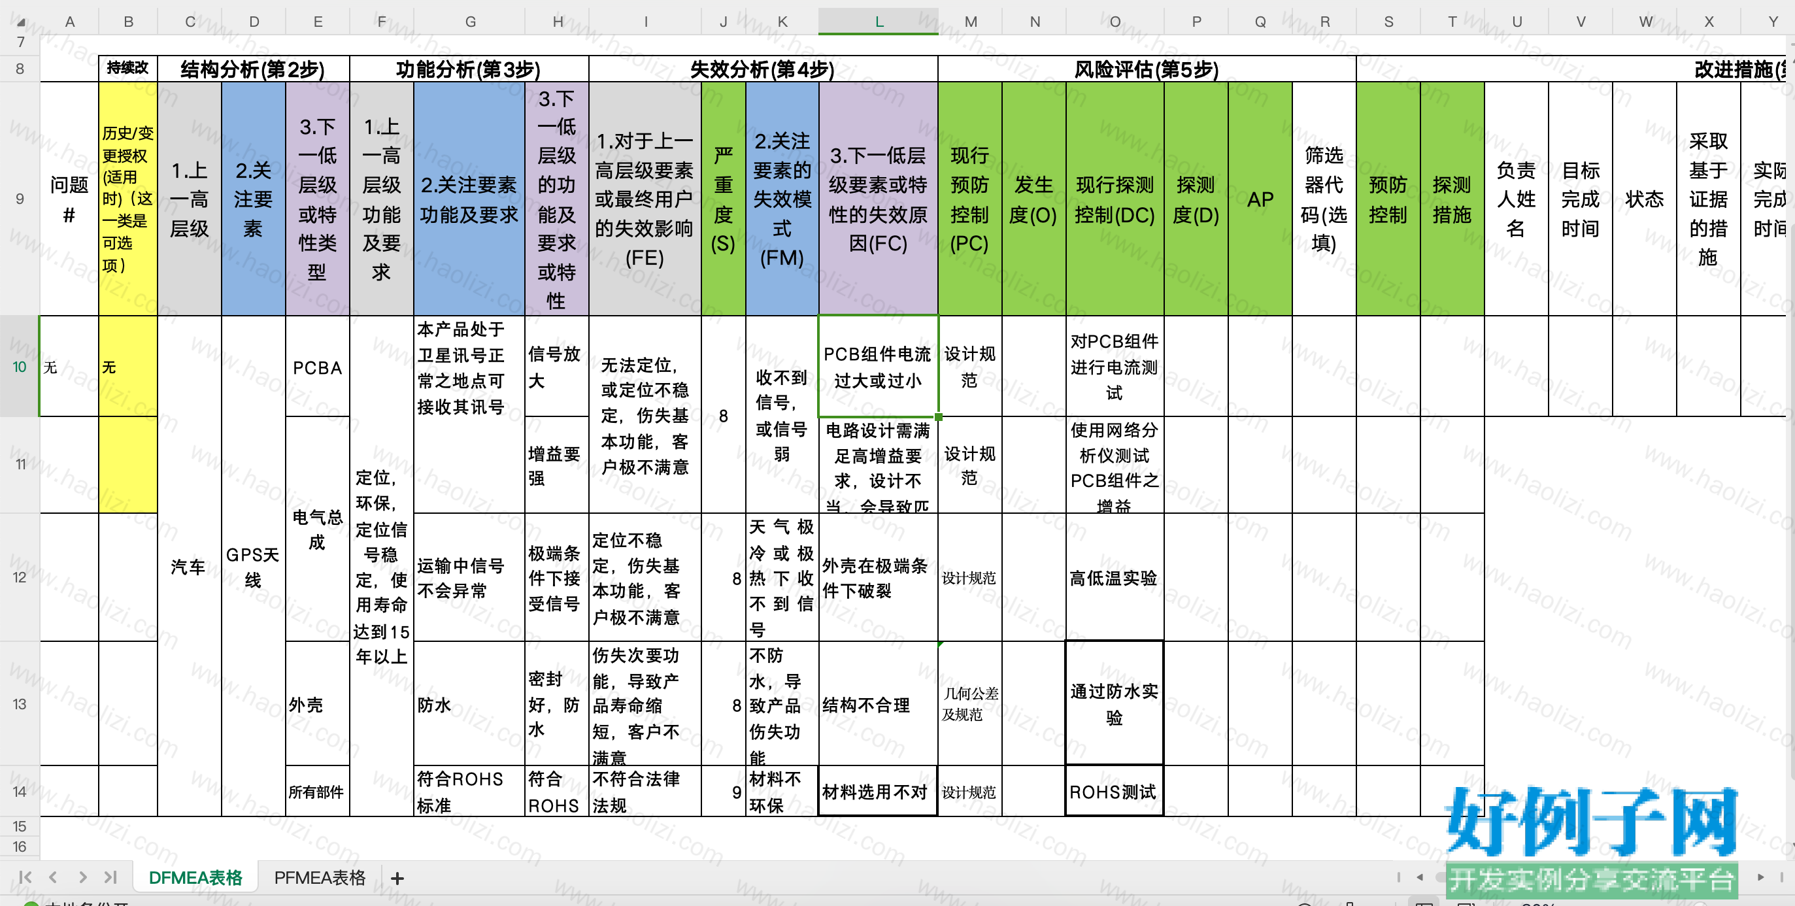Select the 失效分析(第4步) merged header cell
Screen dimensions: 1795x906
[763, 69]
